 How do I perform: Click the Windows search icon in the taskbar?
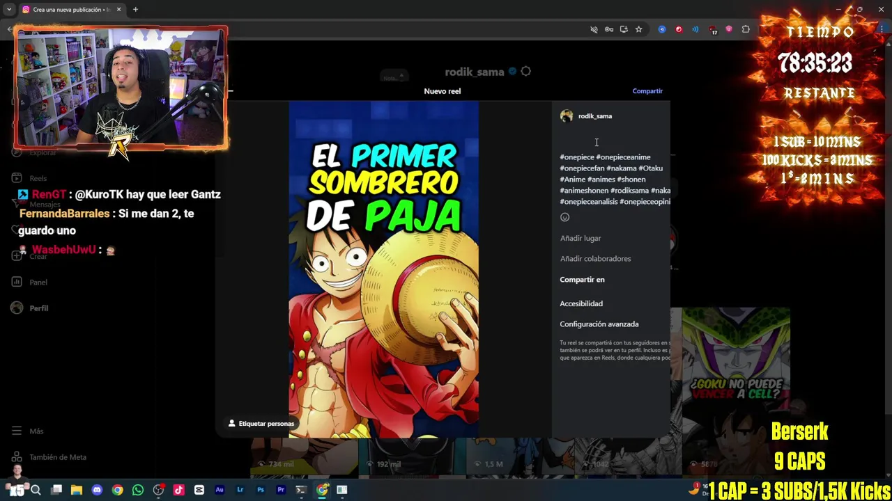[x=36, y=490]
